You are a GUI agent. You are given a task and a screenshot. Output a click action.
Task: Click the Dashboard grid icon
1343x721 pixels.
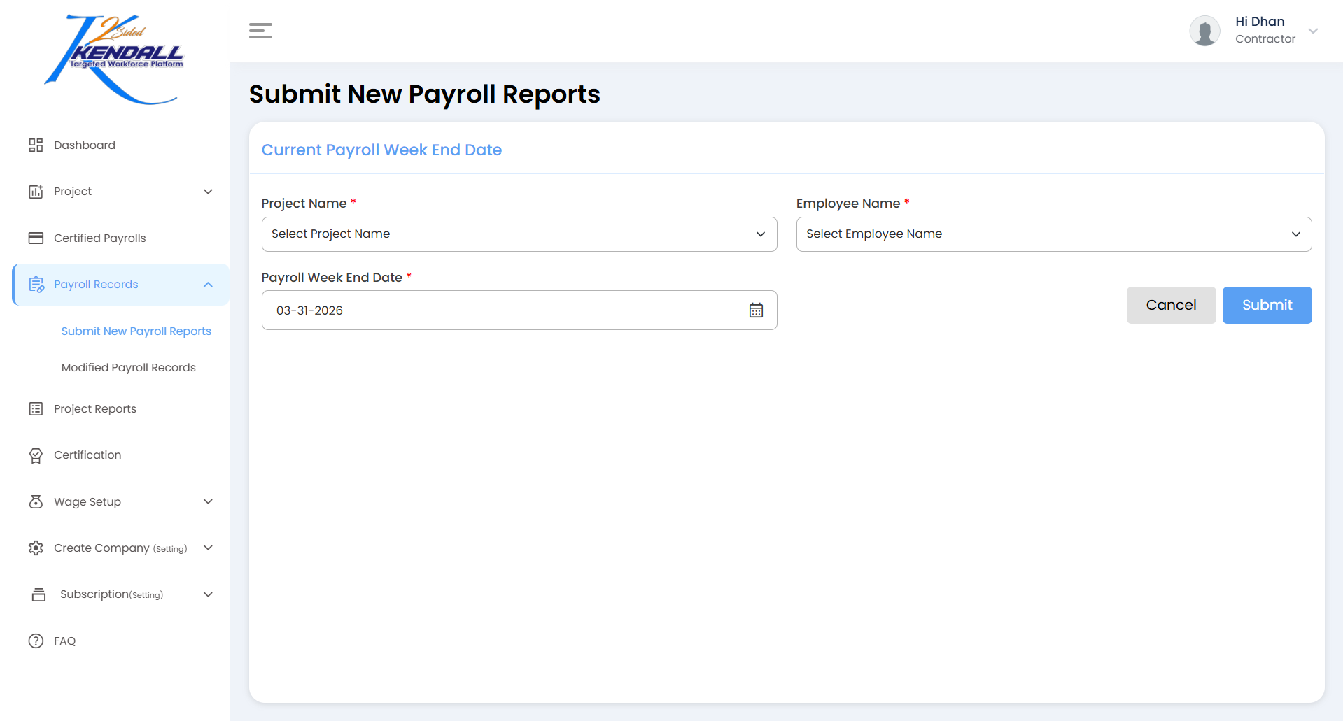click(x=36, y=145)
